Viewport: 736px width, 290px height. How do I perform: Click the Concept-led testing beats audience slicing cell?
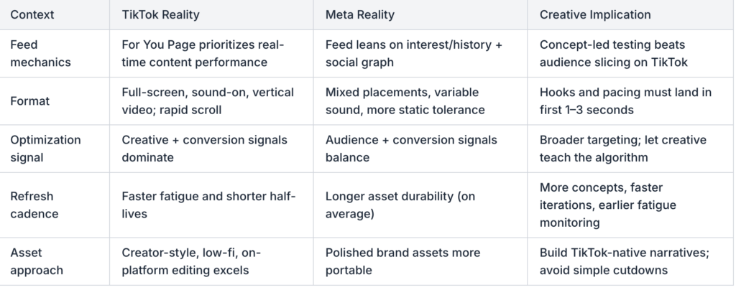[x=630, y=53]
